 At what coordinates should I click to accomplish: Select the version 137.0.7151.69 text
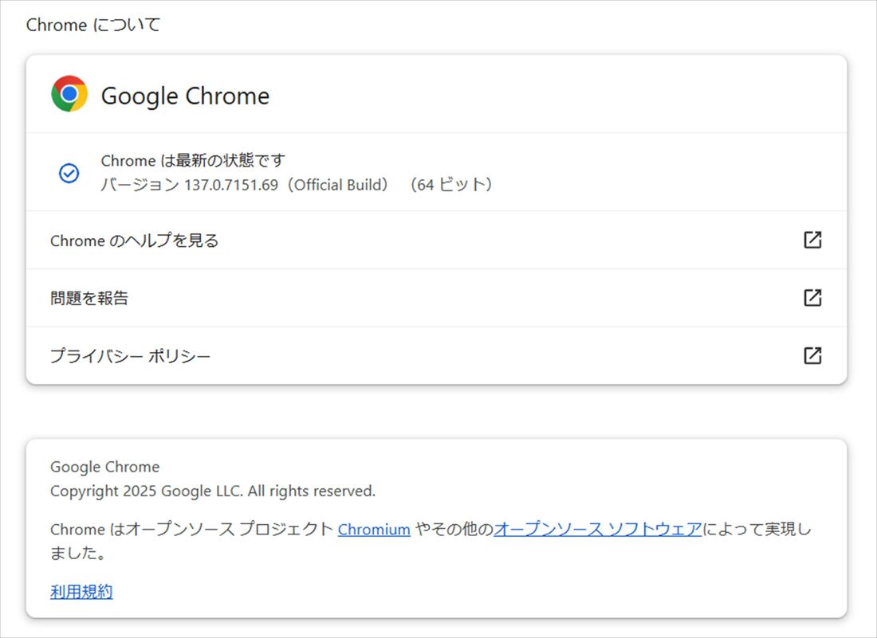231,185
